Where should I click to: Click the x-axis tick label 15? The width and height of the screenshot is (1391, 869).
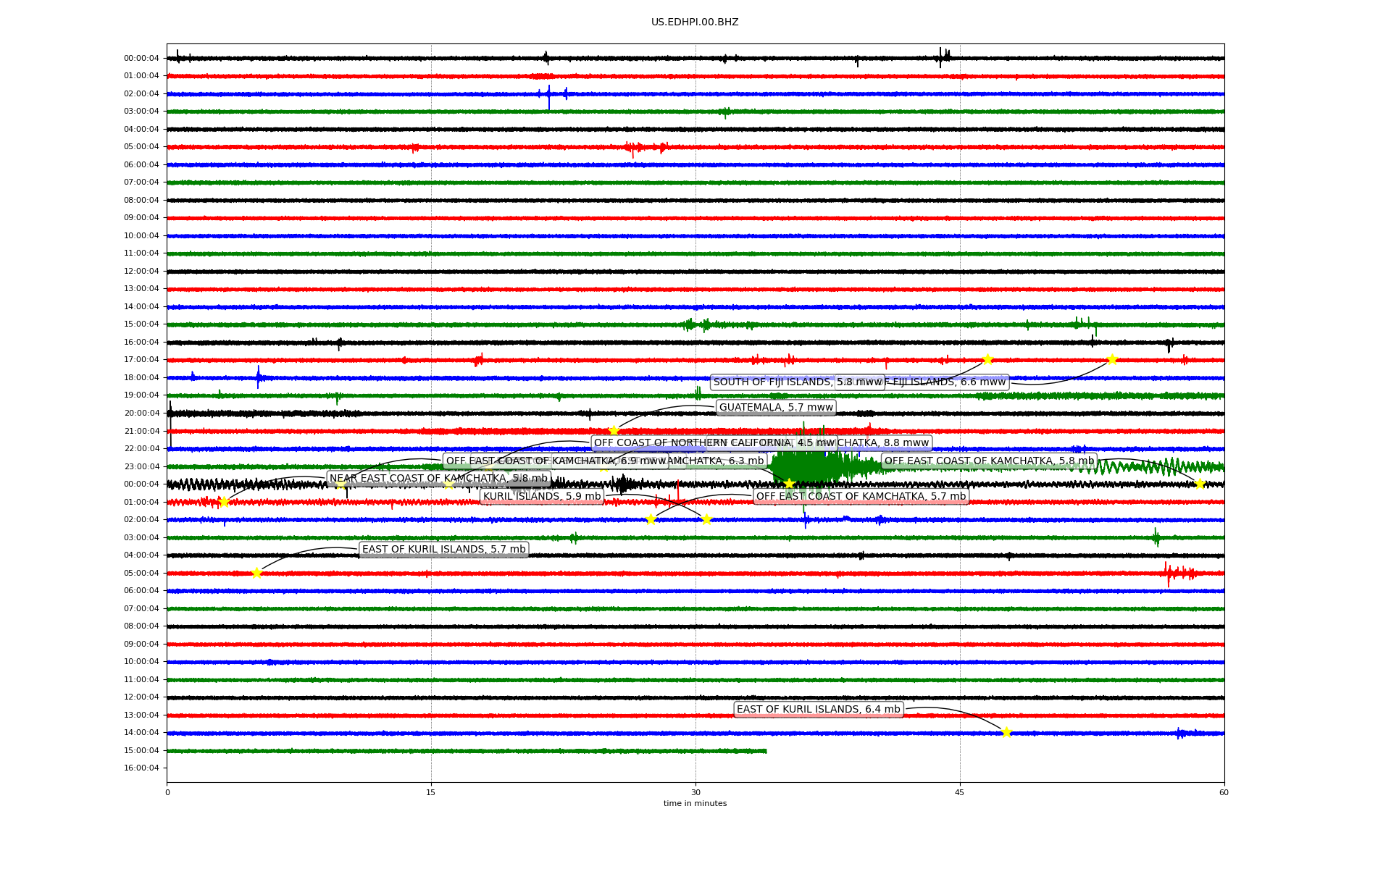click(431, 792)
